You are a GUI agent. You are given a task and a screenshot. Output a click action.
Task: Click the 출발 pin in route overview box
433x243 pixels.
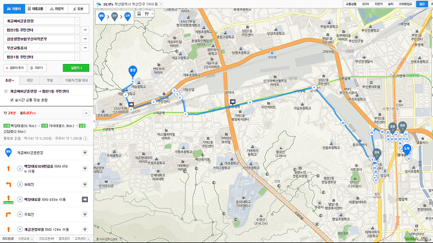pos(101,17)
